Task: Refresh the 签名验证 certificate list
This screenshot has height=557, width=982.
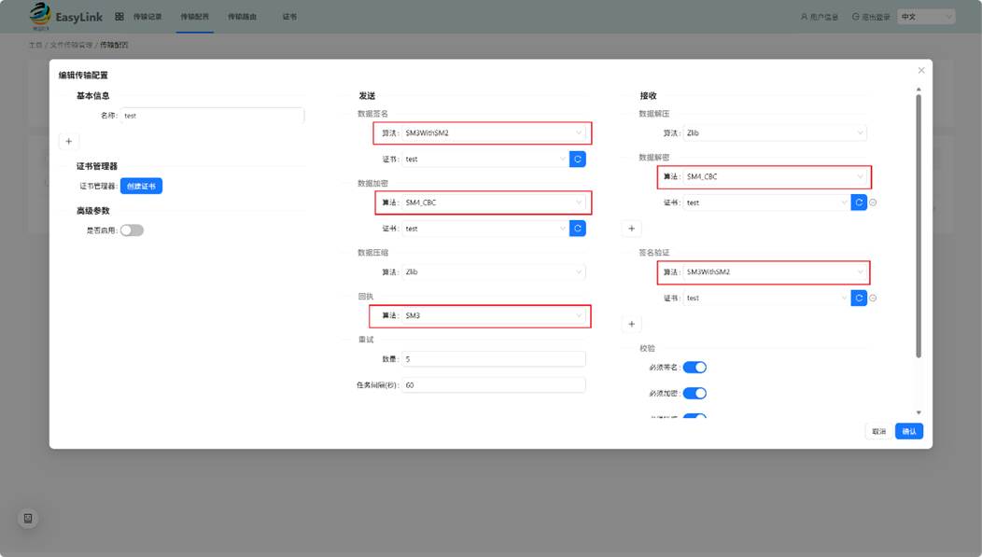Action: coord(859,299)
